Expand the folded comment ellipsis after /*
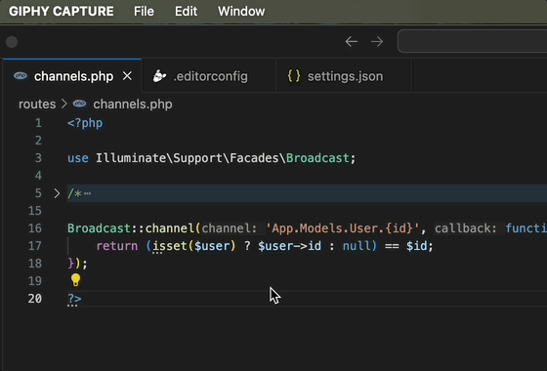Viewport: 547px width, 371px height. pyautogui.click(x=87, y=193)
